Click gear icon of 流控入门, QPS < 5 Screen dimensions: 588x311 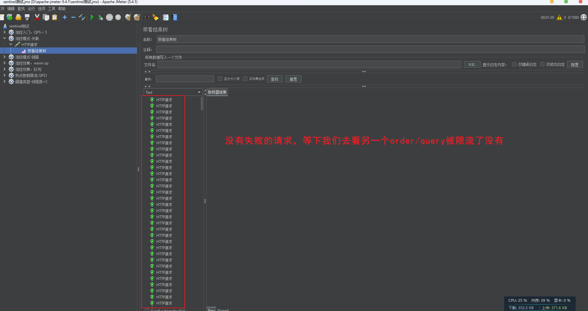coord(11,32)
